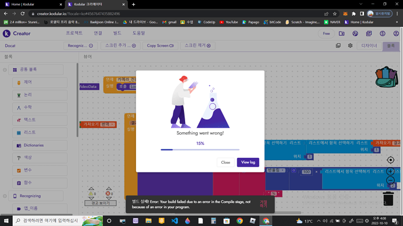The height and width of the screenshot is (226, 403).
Task: Open the library/docs icon in header
Action: pyautogui.click(x=369, y=34)
